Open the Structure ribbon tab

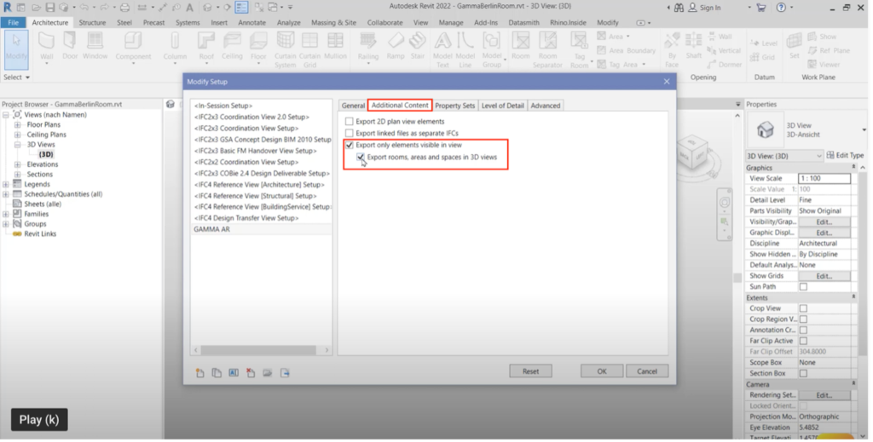[x=92, y=23]
